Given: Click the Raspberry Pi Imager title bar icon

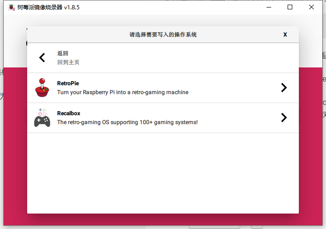Looking at the screenshot, I should click(11, 7).
